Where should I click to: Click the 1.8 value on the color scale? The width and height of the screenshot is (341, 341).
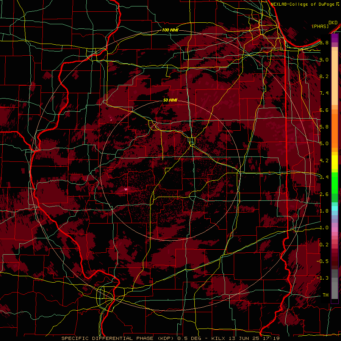[x=324, y=211]
